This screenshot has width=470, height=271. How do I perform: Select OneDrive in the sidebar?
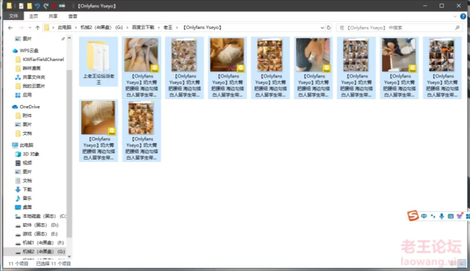(29, 107)
